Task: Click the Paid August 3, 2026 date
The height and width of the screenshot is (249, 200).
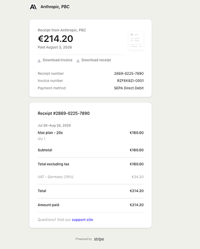Action: tap(55, 47)
